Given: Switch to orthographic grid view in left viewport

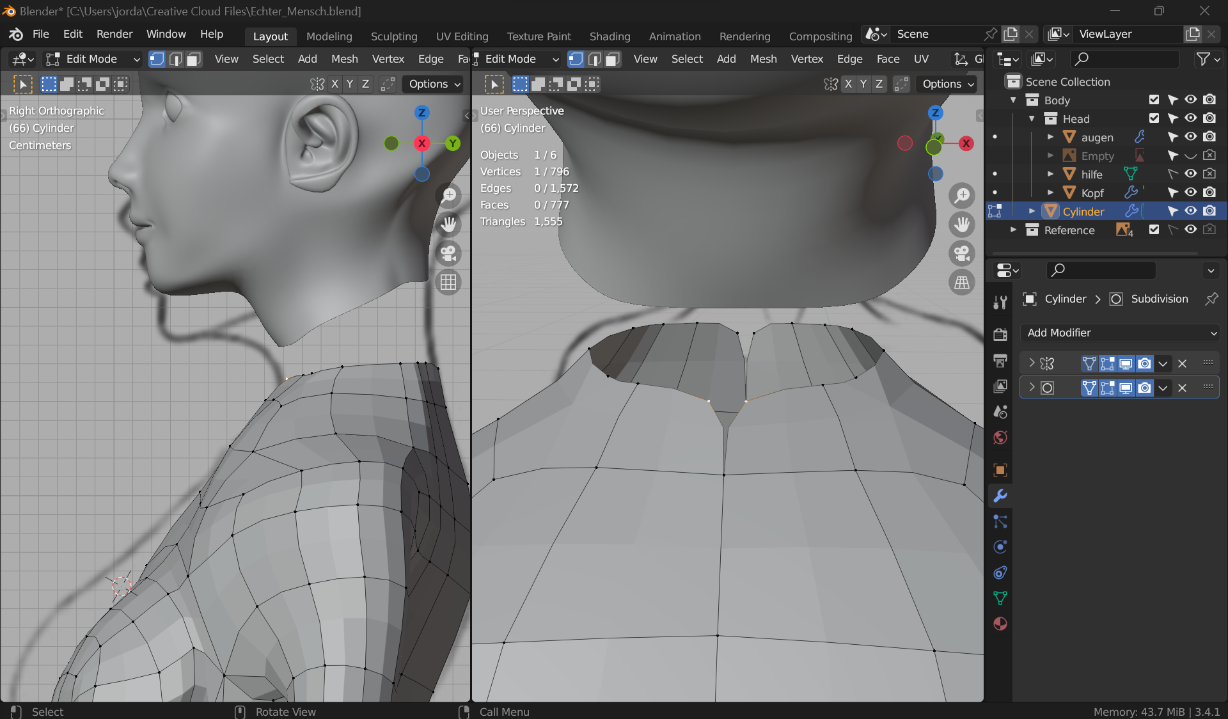Looking at the screenshot, I should point(448,282).
